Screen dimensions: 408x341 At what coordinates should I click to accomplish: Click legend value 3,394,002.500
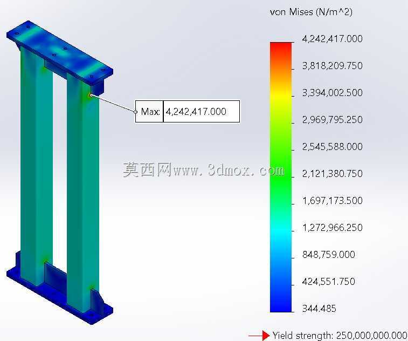(x=333, y=93)
